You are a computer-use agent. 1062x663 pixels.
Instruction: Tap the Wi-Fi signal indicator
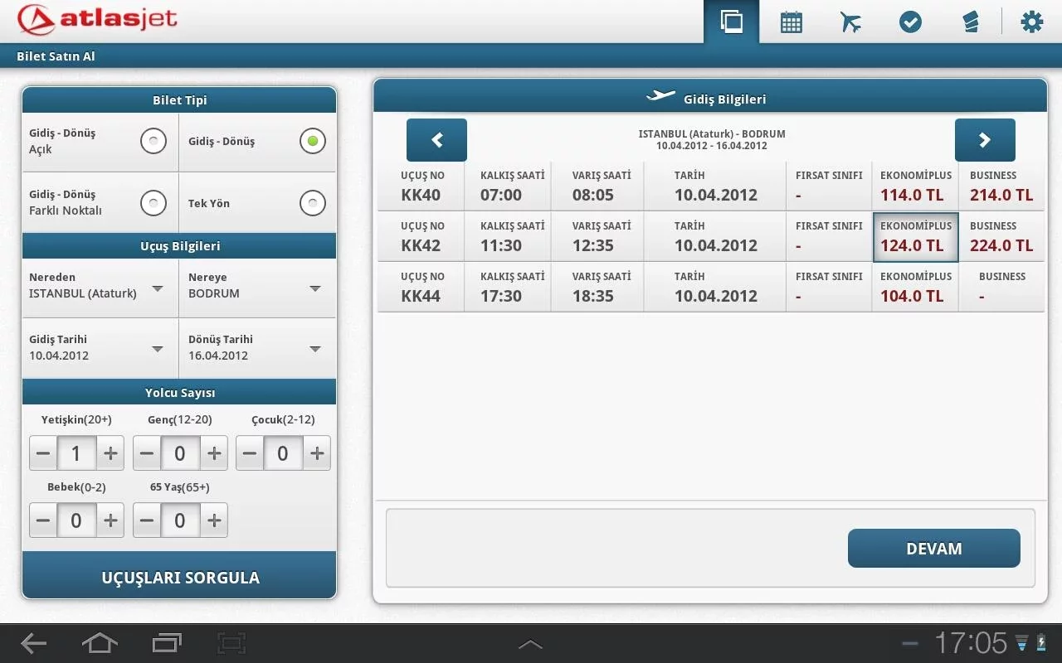pos(1021,643)
